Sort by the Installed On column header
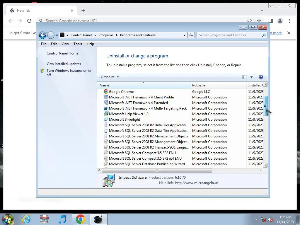 pyautogui.click(x=255, y=85)
